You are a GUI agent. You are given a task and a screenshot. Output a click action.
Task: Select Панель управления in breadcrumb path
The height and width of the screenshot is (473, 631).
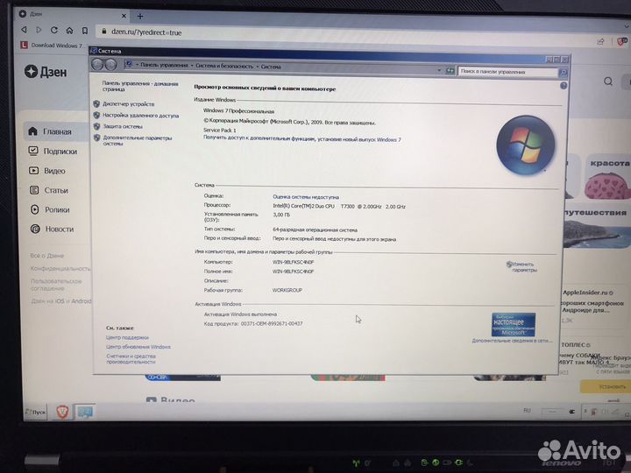[164, 65]
